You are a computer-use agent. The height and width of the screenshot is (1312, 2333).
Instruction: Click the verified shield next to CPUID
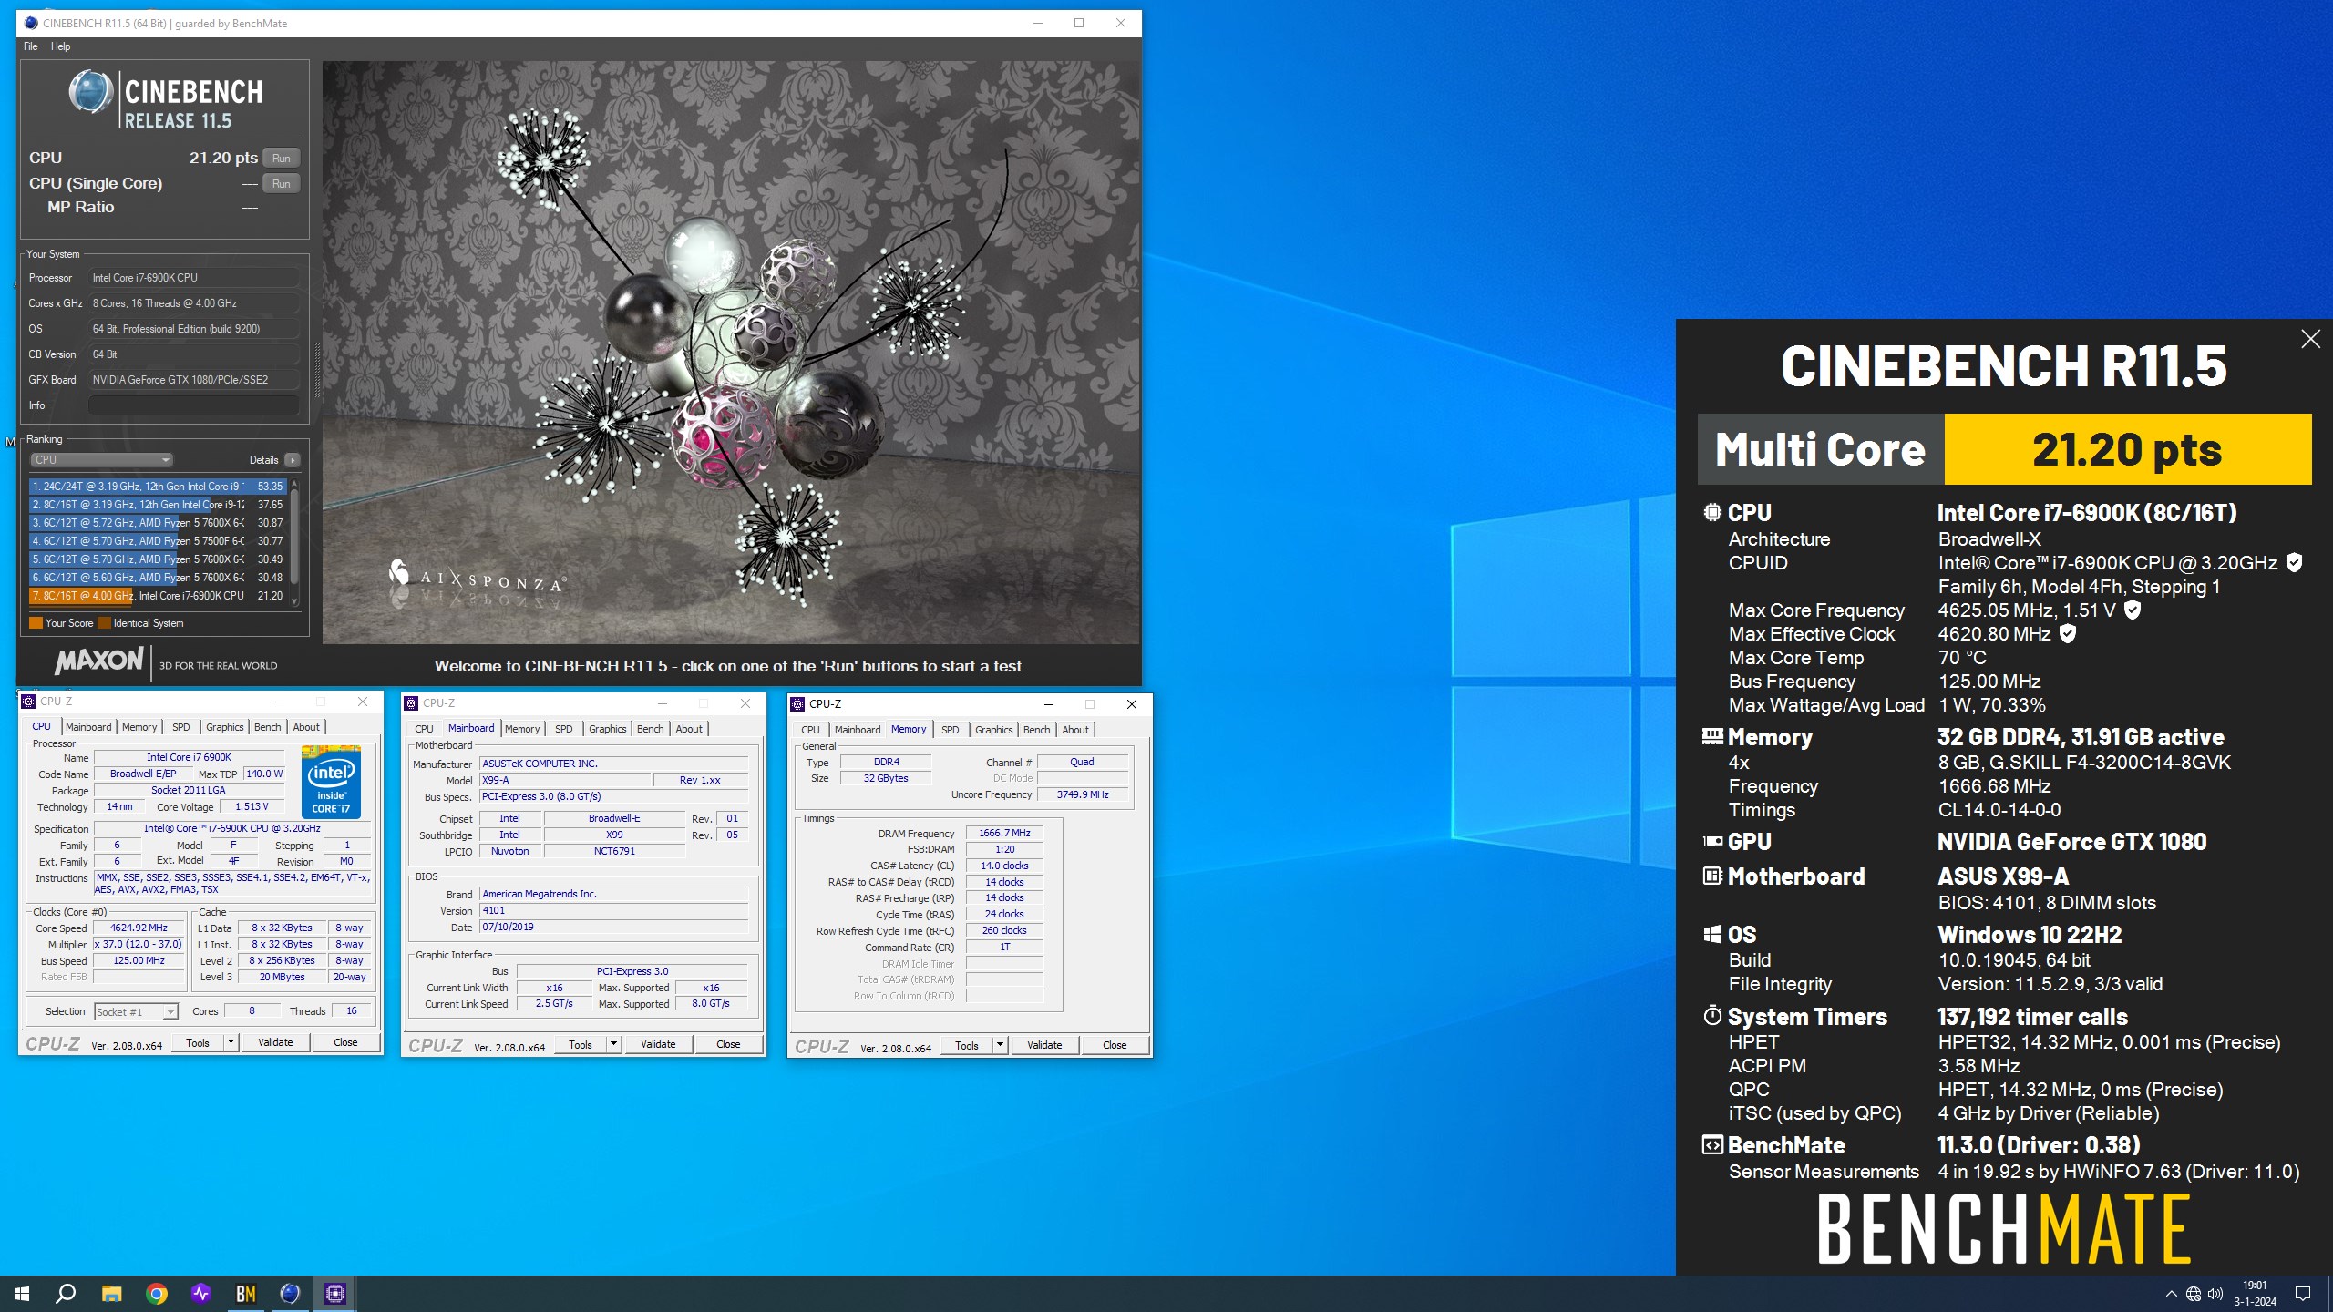pyautogui.click(x=2295, y=563)
